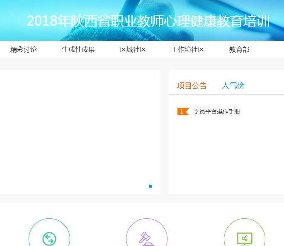
Task: Open the 学员平台操作手册 announcement
Action: 217,111
